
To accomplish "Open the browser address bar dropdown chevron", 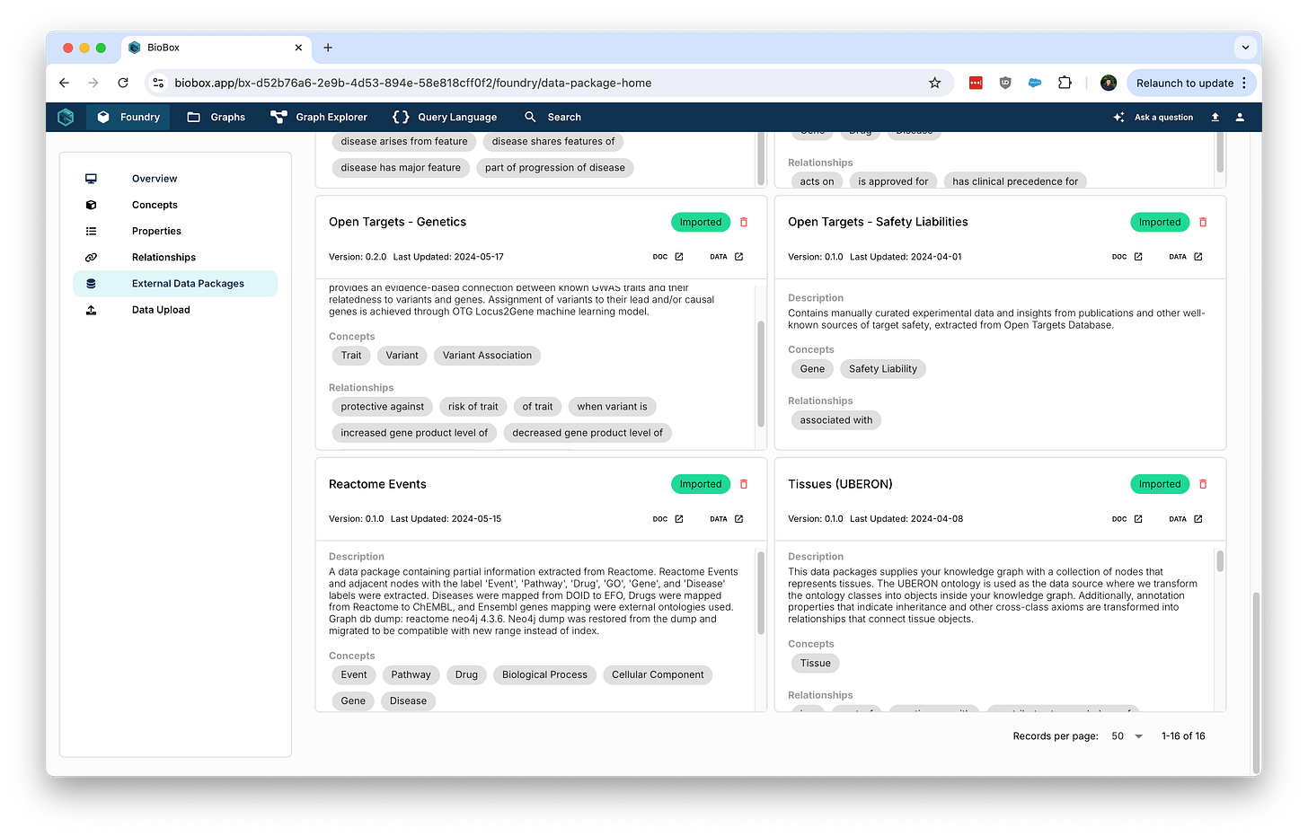I will click(x=1245, y=48).
